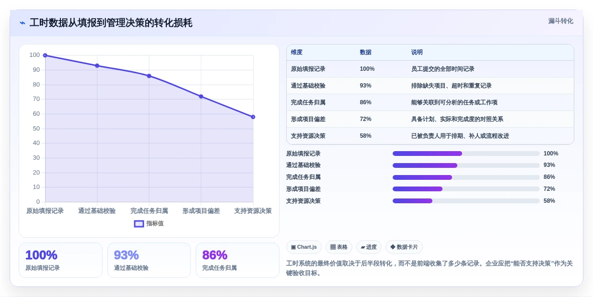Click the chart point at 通过基础校验
The width and height of the screenshot is (593, 297).
tap(97, 66)
